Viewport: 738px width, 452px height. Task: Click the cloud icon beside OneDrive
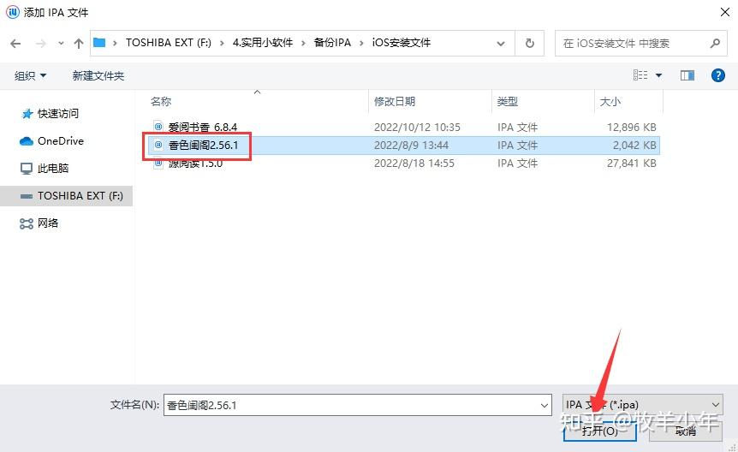pyautogui.click(x=27, y=140)
